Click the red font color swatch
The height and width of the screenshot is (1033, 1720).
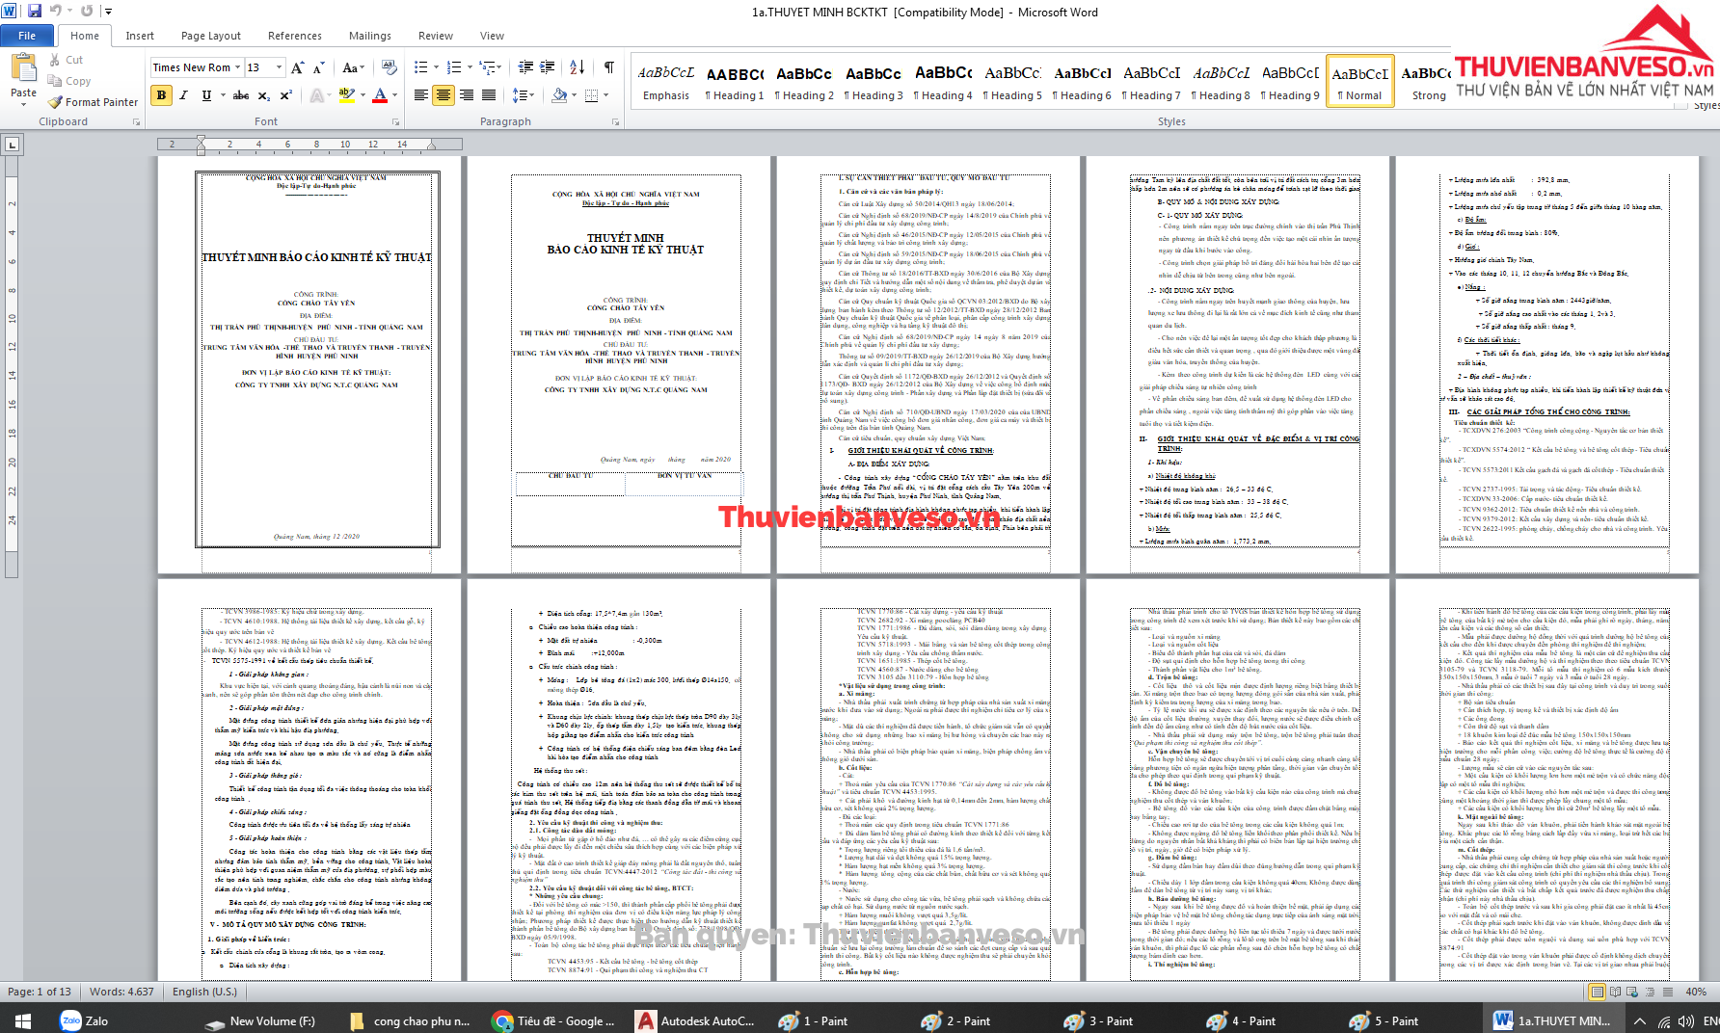point(380,95)
